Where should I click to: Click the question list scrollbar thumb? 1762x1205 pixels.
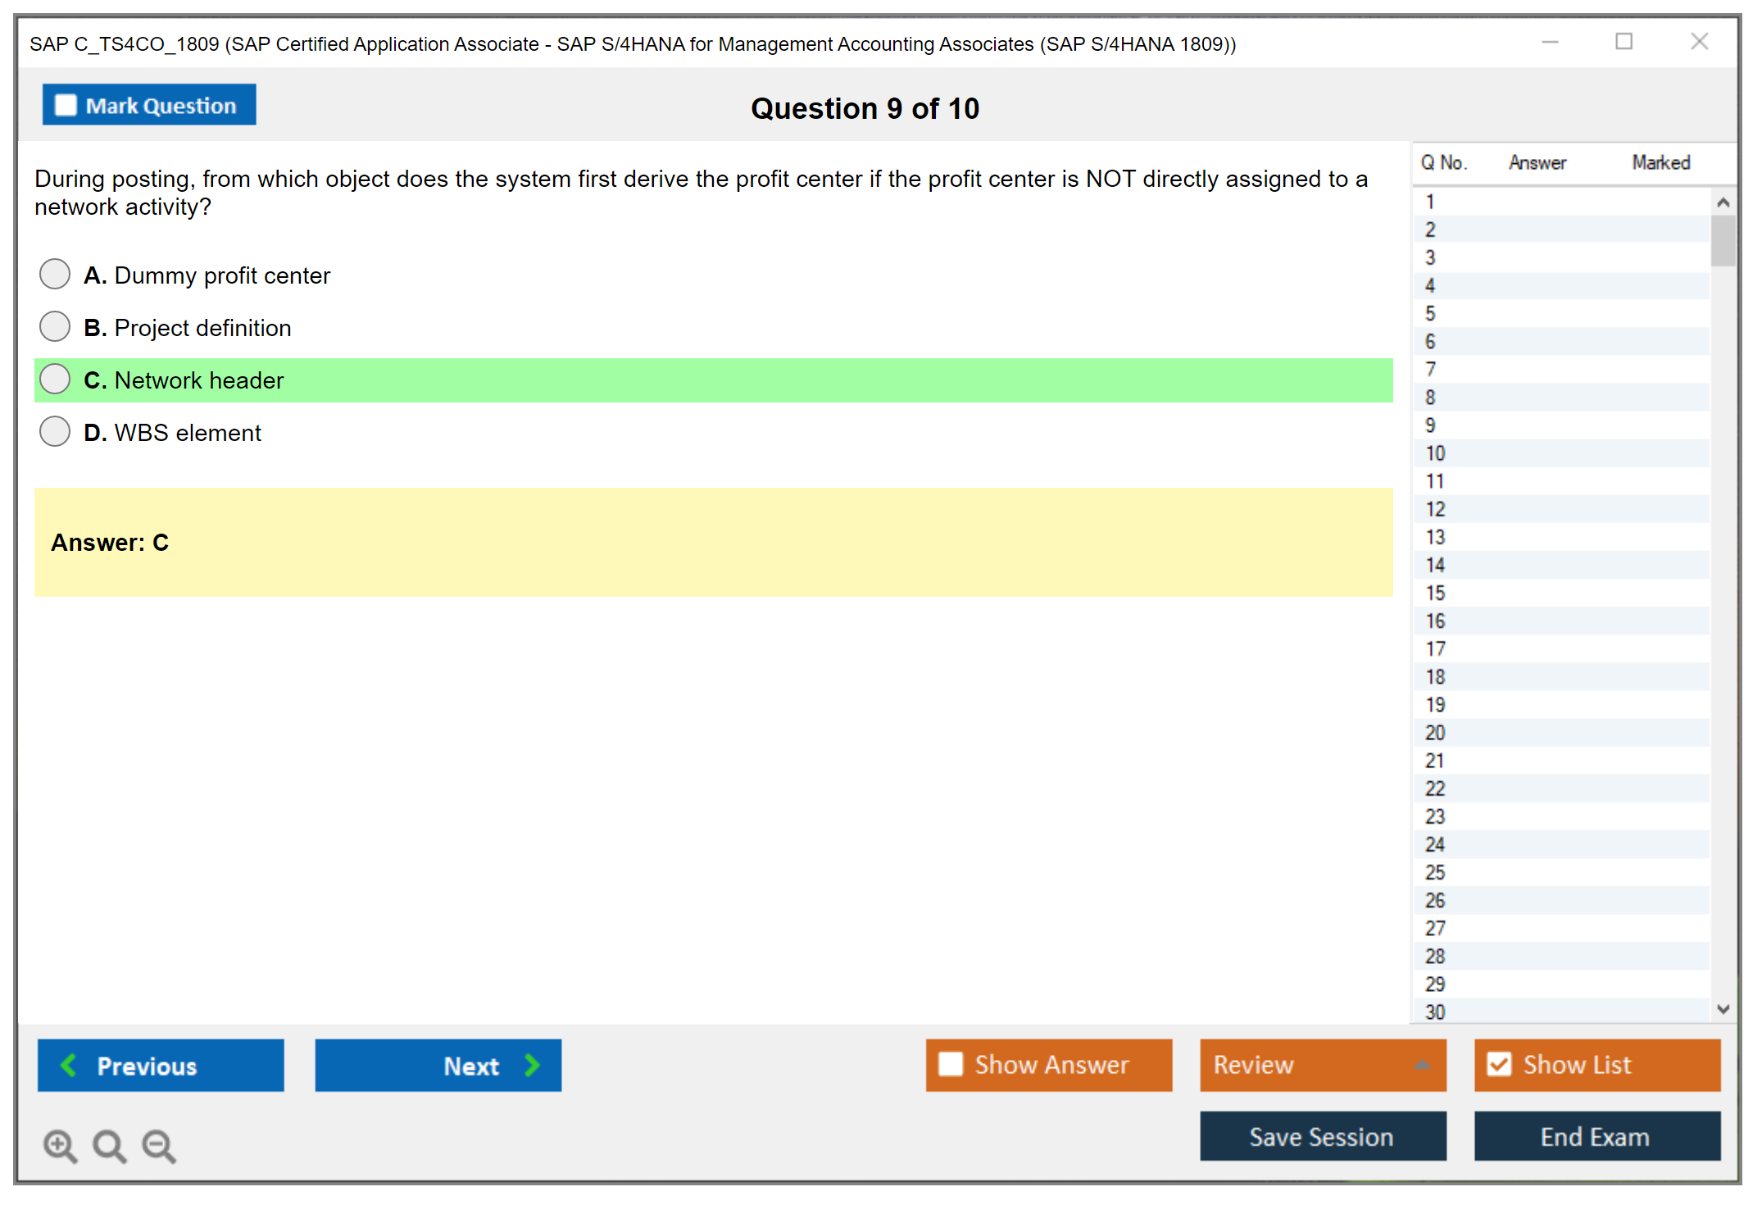[x=1723, y=240]
